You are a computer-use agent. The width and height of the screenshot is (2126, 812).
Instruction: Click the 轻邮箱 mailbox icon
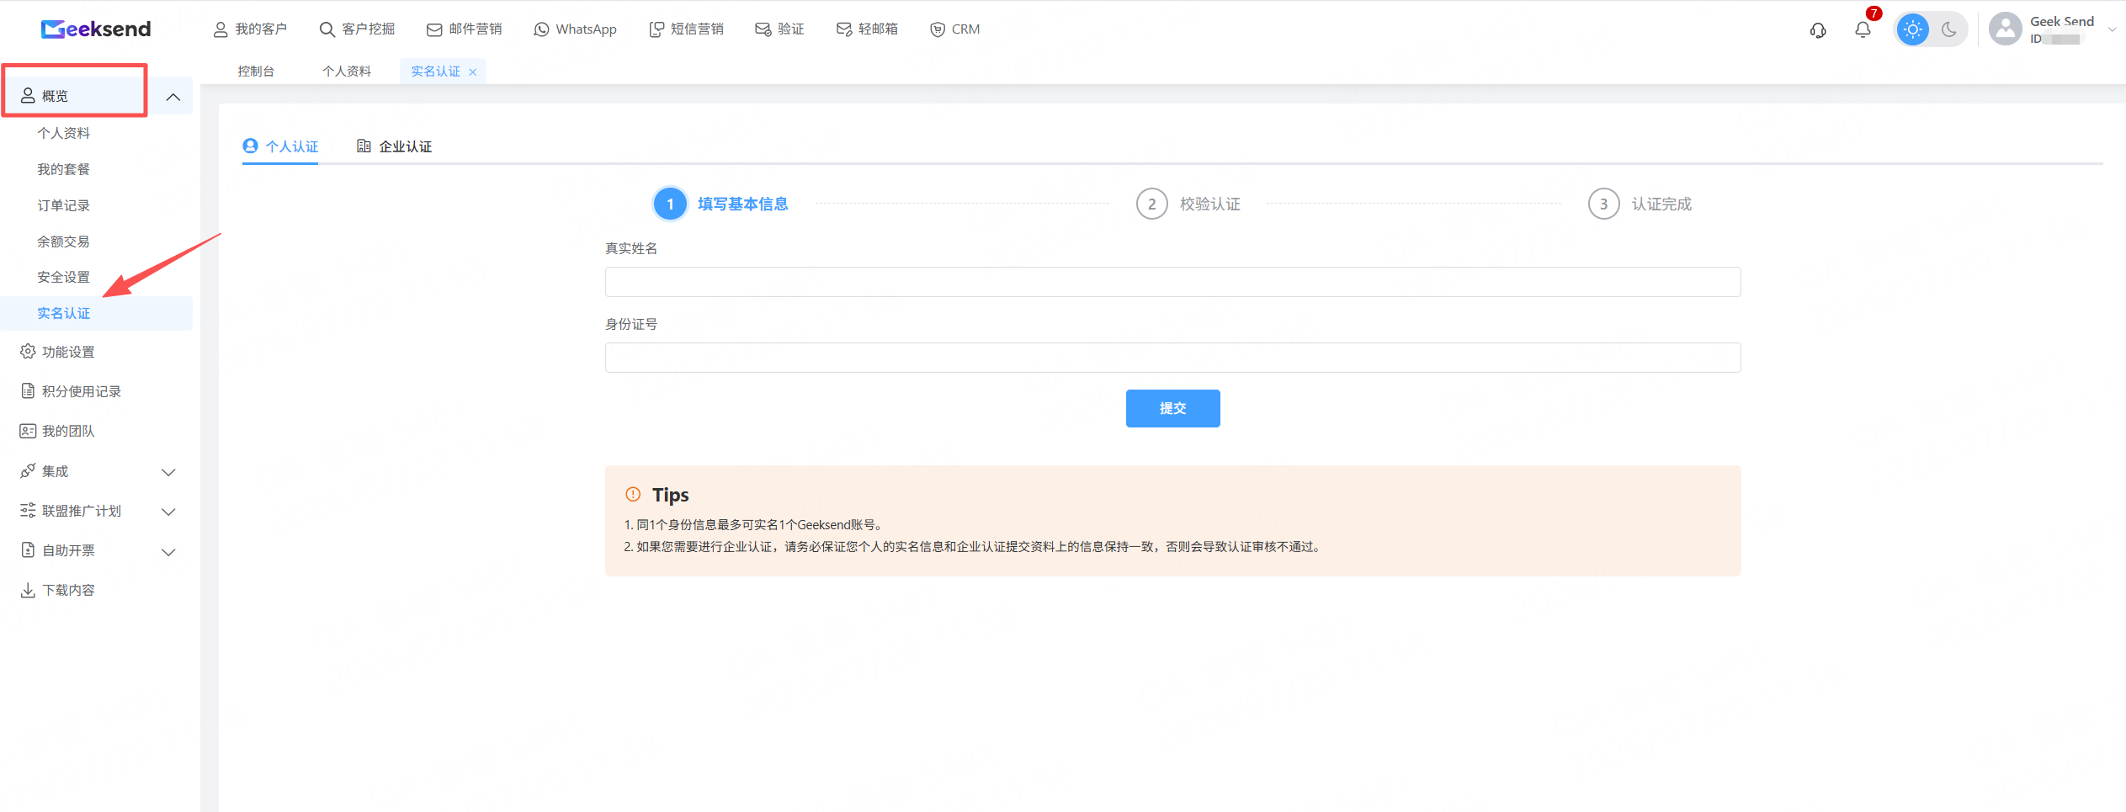[x=844, y=29]
